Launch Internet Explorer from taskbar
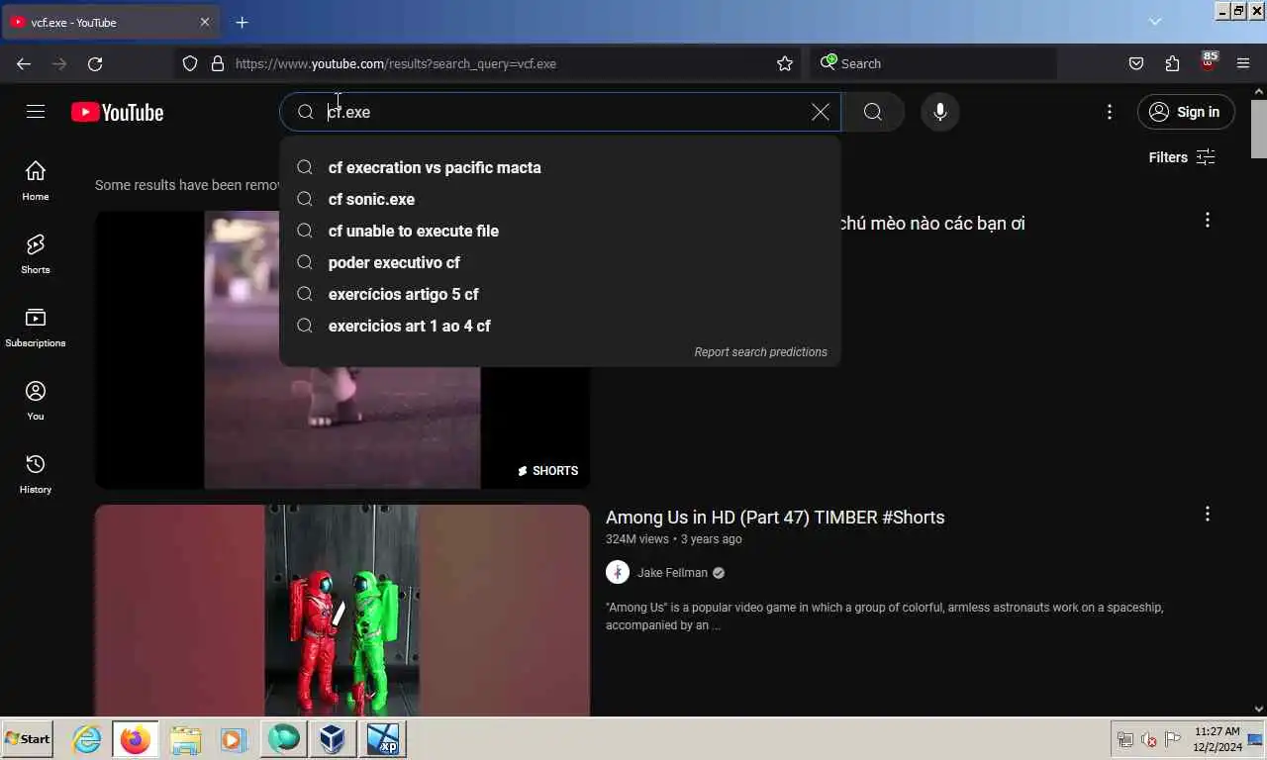This screenshot has height=760, width=1267. pyautogui.click(x=87, y=739)
